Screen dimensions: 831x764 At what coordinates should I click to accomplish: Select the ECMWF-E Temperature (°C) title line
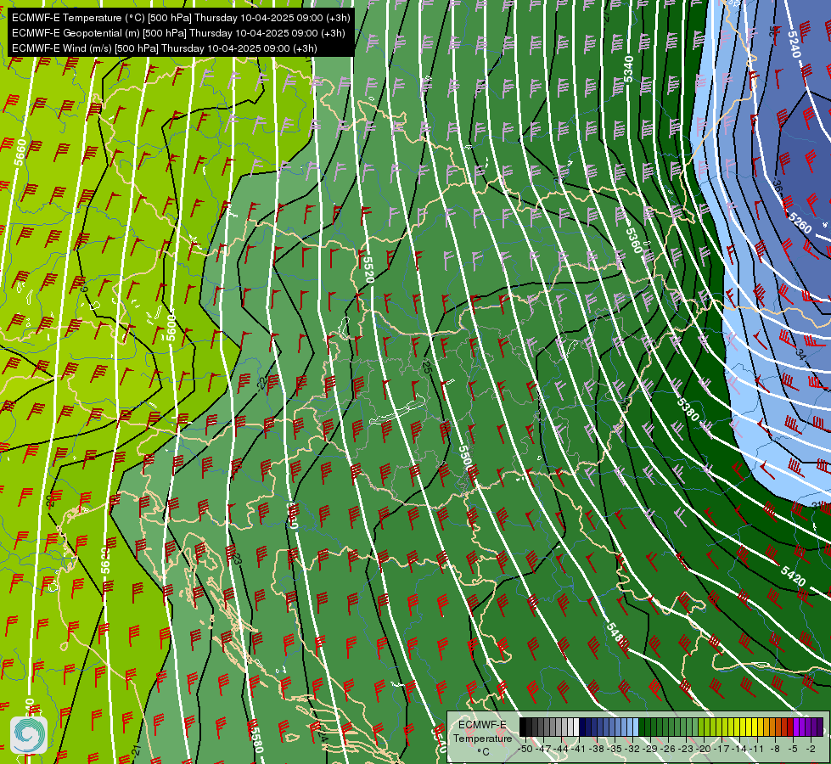pyautogui.click(x=181, y=18)
